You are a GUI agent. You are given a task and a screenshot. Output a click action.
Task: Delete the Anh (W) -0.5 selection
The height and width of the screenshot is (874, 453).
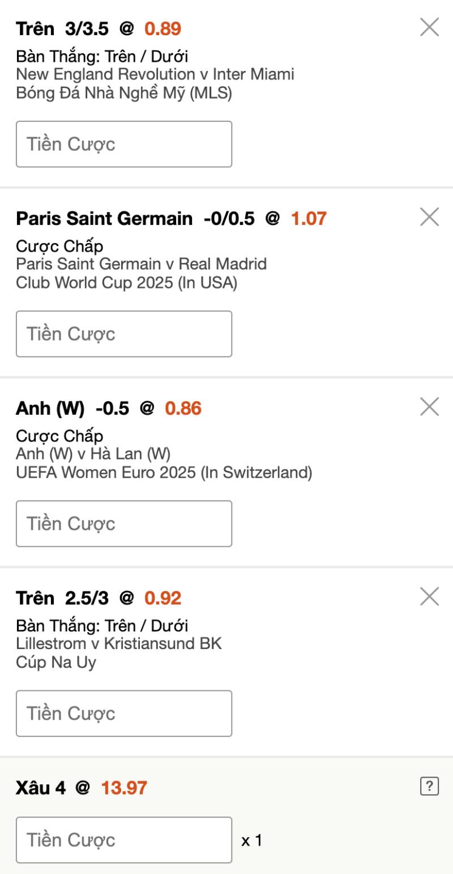(429, 406)
